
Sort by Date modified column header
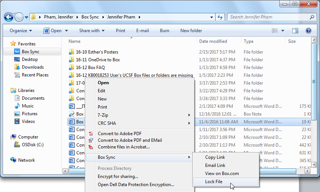213,41
